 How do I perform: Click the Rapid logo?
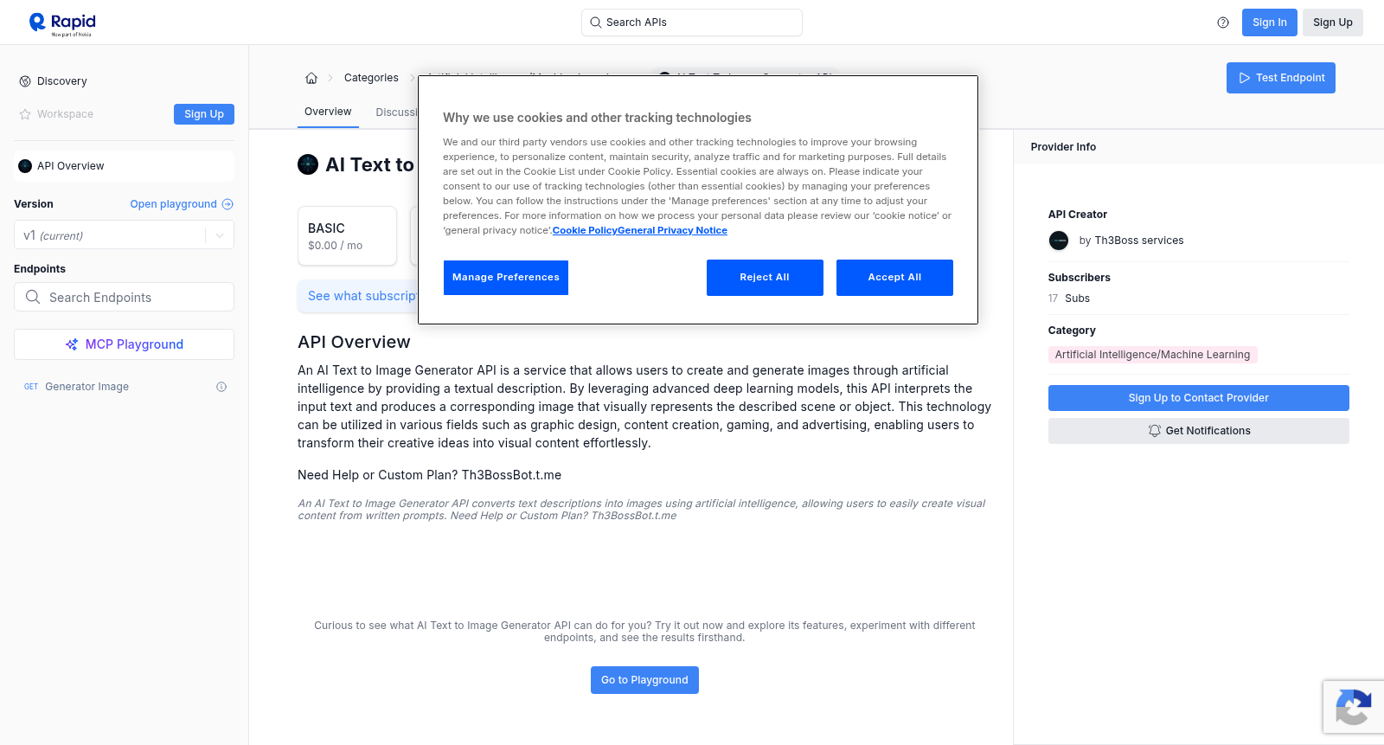[62, 24]
